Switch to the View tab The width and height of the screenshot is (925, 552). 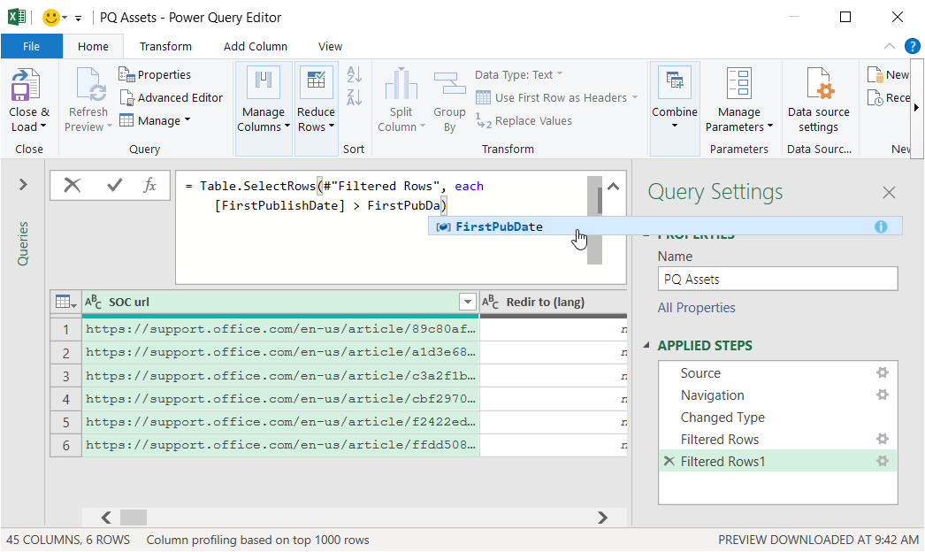(x=330, y=46)
